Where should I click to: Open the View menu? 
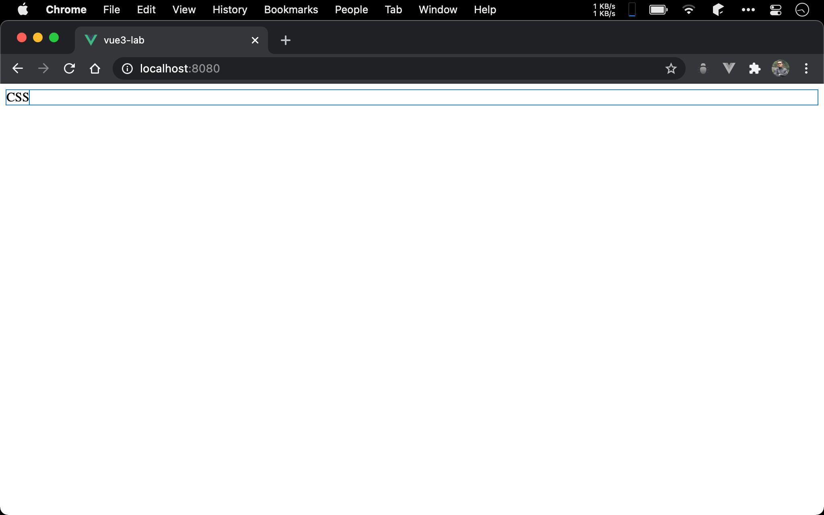point(184,10)
